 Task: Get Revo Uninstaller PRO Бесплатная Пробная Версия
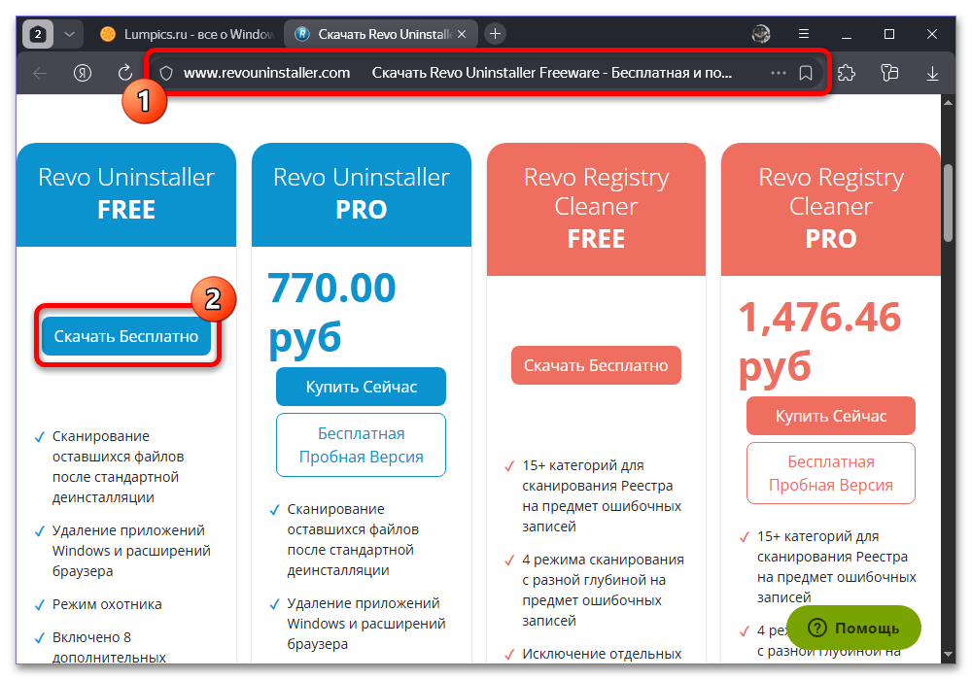tap(361, 445)
